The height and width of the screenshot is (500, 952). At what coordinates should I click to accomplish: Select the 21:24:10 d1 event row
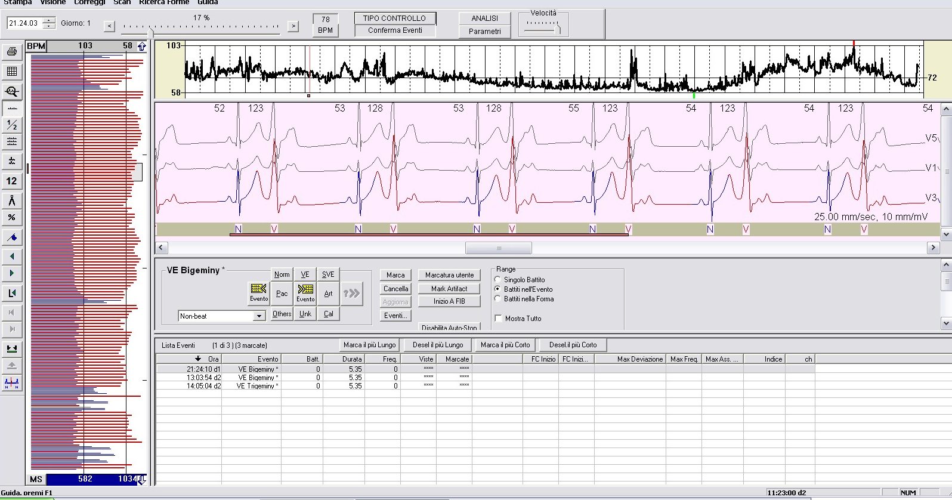pyautogui.click(x=486, y=369)
